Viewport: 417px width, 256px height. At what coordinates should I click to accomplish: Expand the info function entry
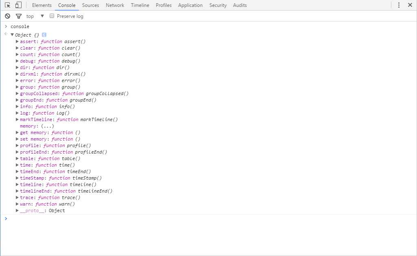point(17,106)
